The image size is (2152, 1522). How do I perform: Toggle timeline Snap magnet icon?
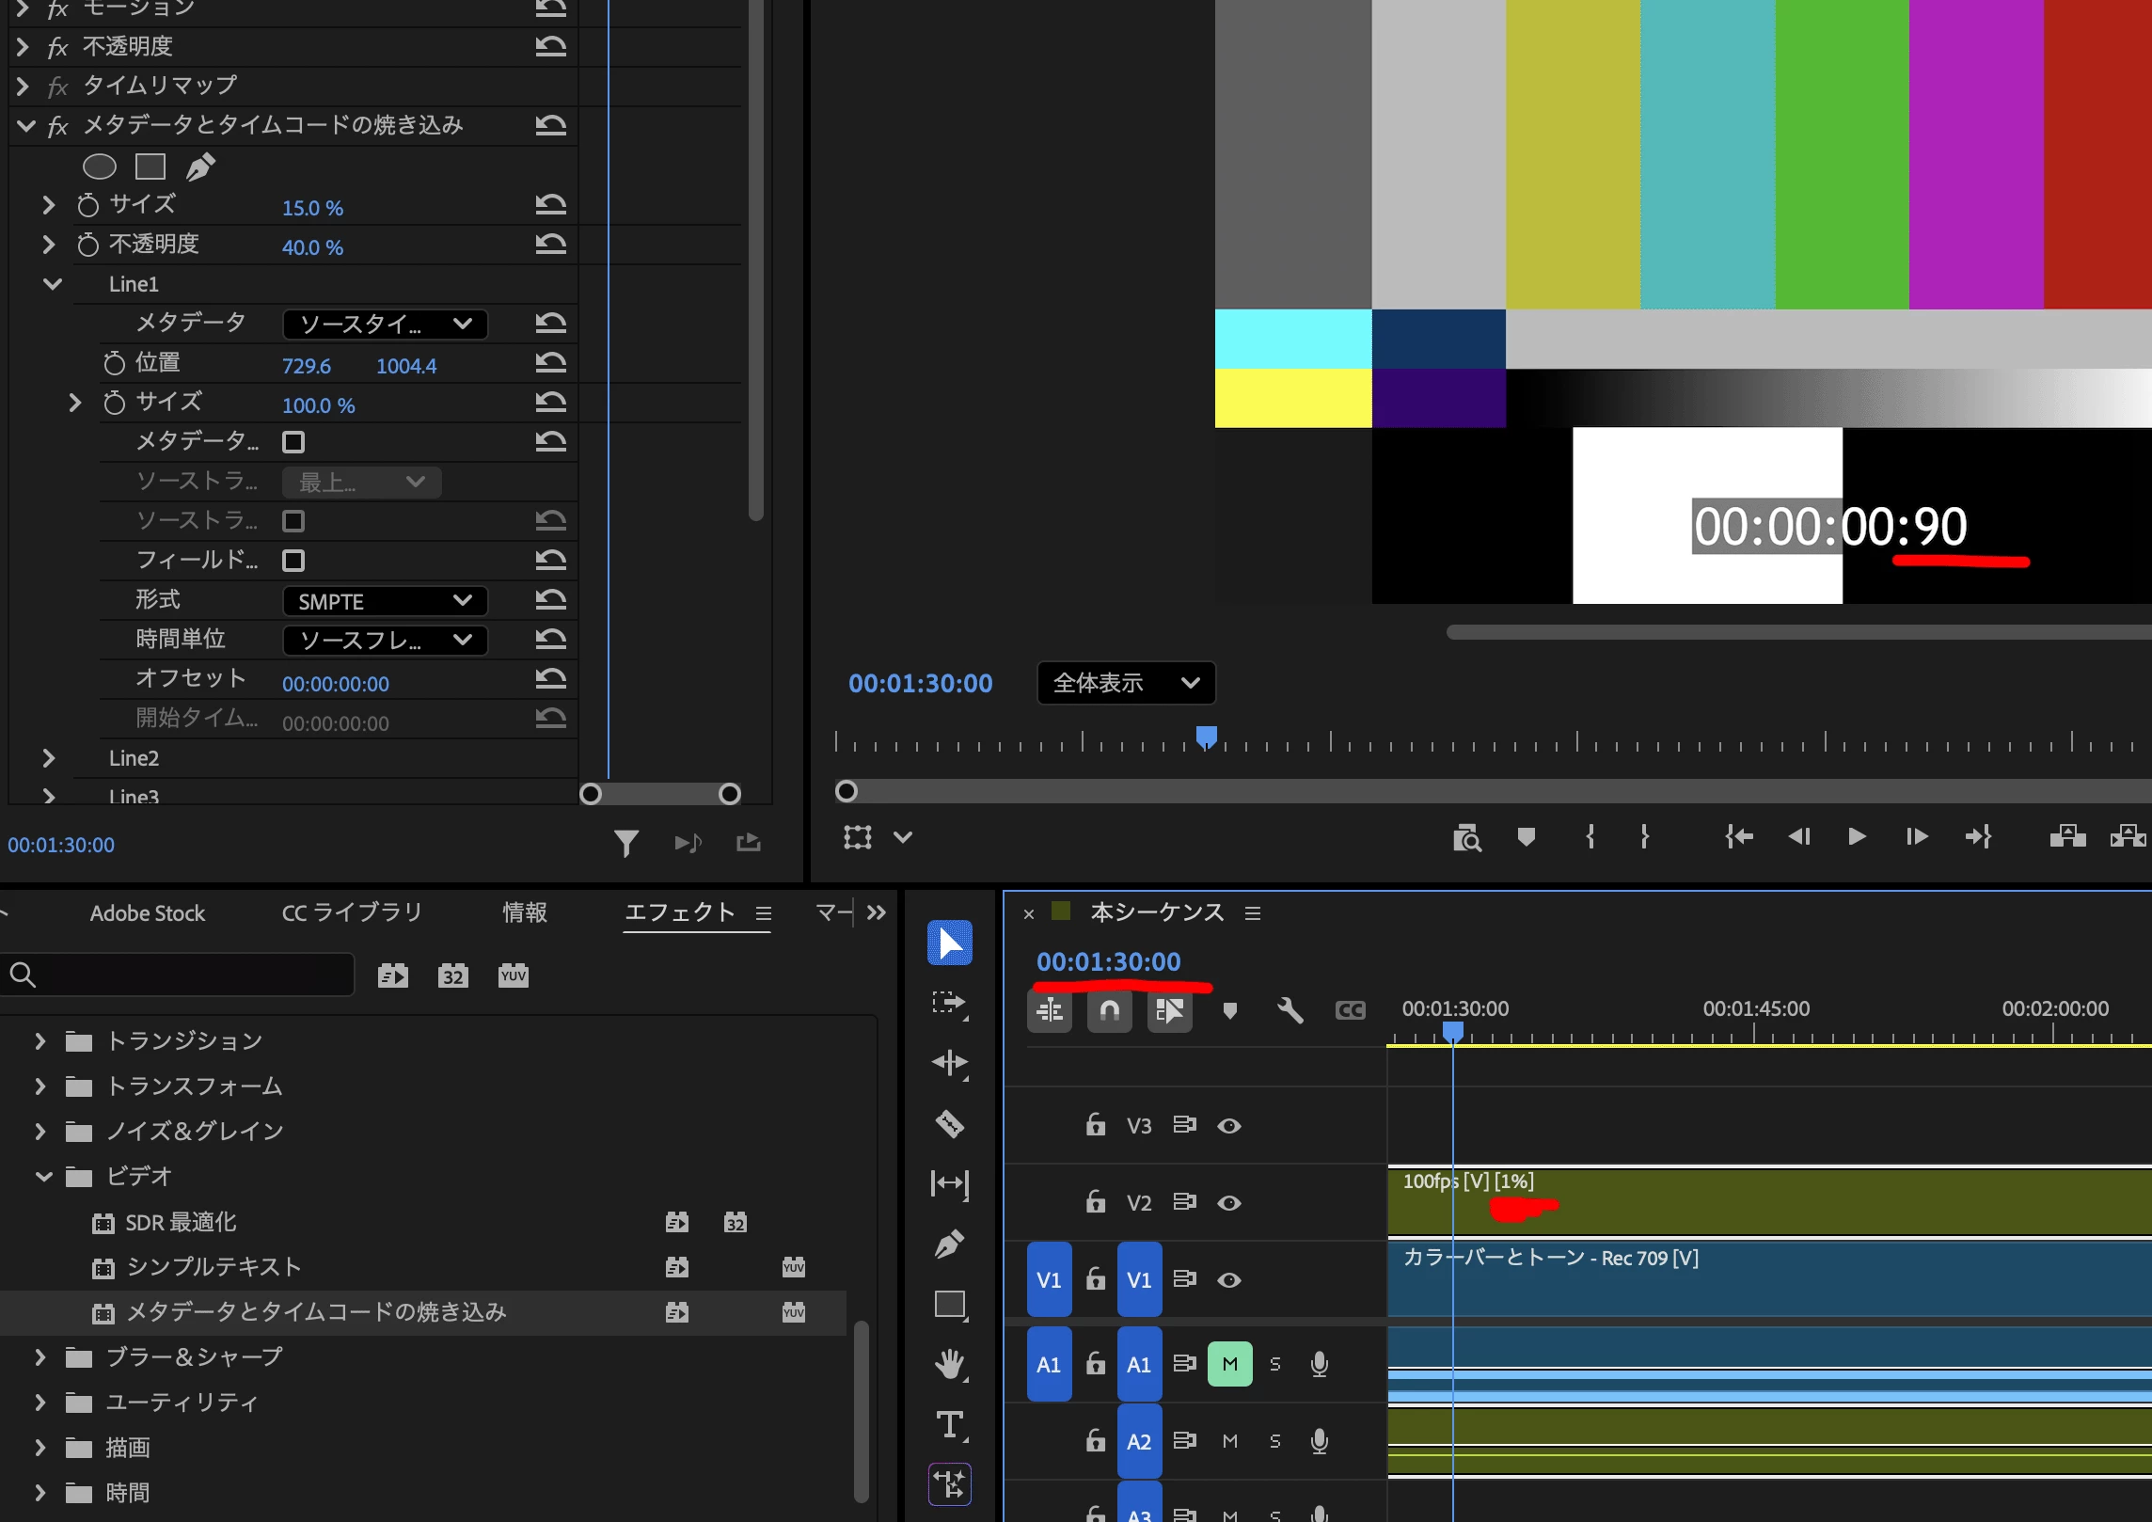tap(1109, 1011)
